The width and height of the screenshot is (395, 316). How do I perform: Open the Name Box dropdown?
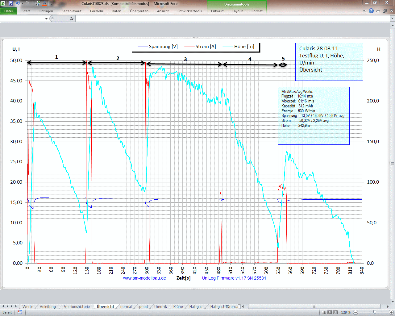(46, 19)
